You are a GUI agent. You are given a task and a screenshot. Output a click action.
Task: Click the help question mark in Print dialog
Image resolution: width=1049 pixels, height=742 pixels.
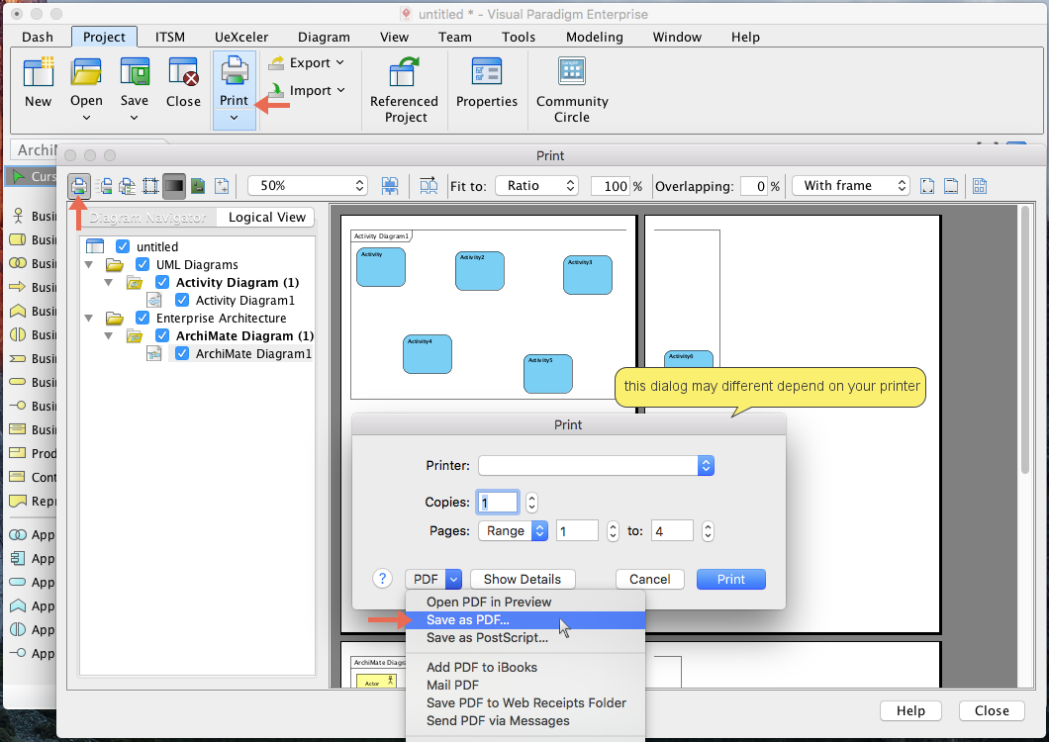click(x=382, y=579)
